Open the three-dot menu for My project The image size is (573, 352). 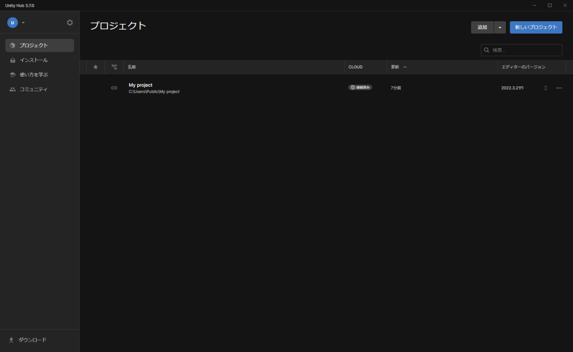click(559, 88)
